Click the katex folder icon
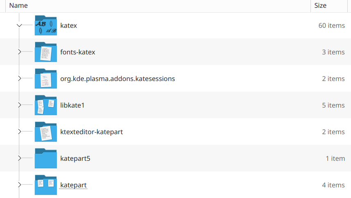This screenshot has width=351, height=198. [46, 25]
